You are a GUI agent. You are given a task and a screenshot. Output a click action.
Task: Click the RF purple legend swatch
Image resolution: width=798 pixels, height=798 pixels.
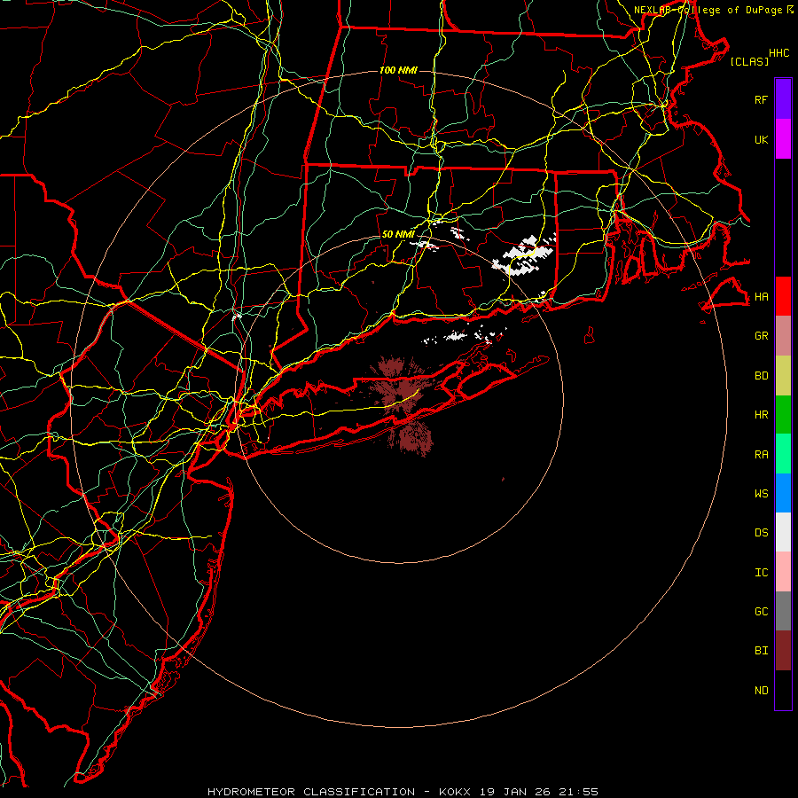pos(783,99)
